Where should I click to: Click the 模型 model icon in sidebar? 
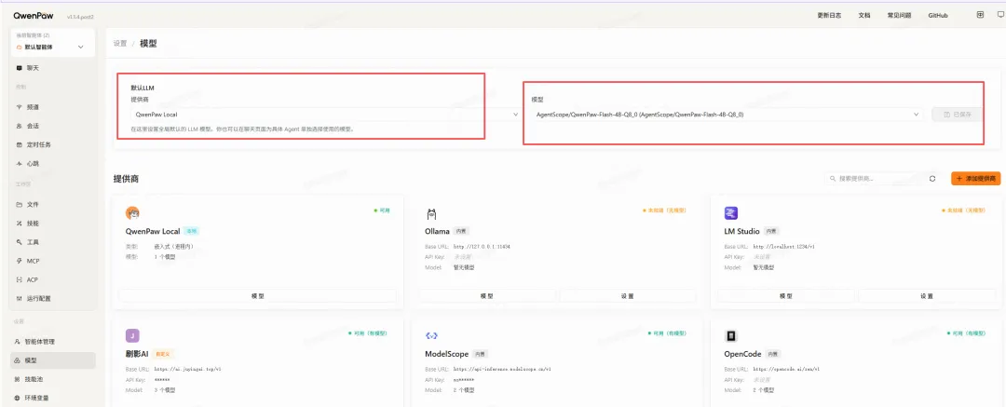click(x=18, y=360)
